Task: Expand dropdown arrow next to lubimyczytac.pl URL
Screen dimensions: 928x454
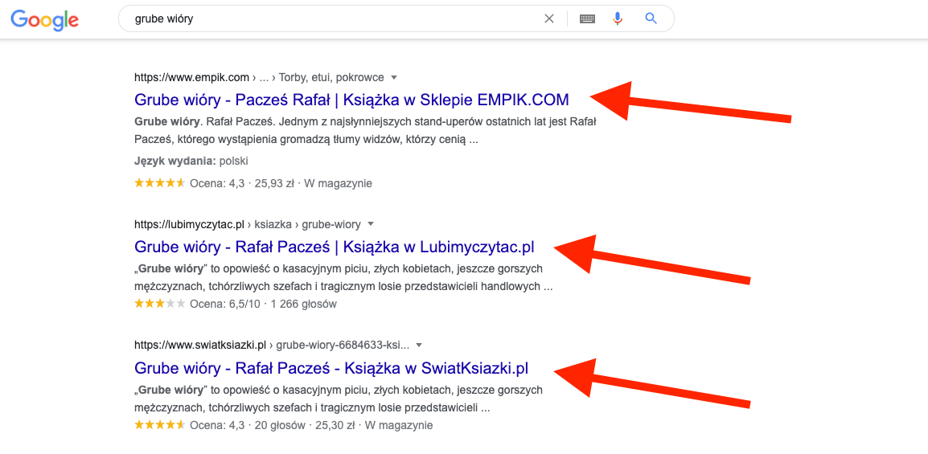Action: coord(371,224)
